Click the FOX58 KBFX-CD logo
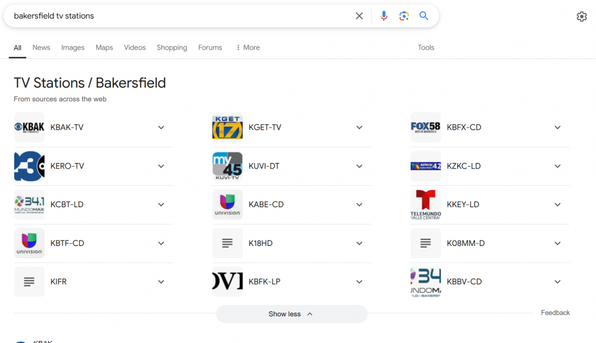The image size is (596, 343). [x=426, y=127]
